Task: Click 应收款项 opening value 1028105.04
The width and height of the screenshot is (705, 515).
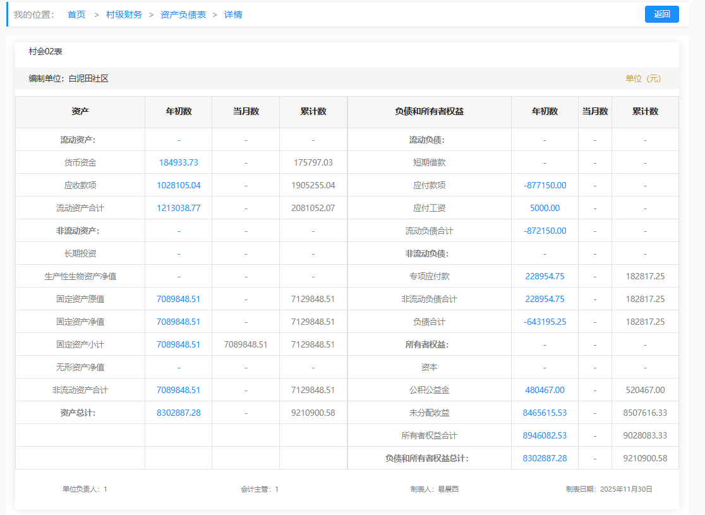Action: click(179, 185)
